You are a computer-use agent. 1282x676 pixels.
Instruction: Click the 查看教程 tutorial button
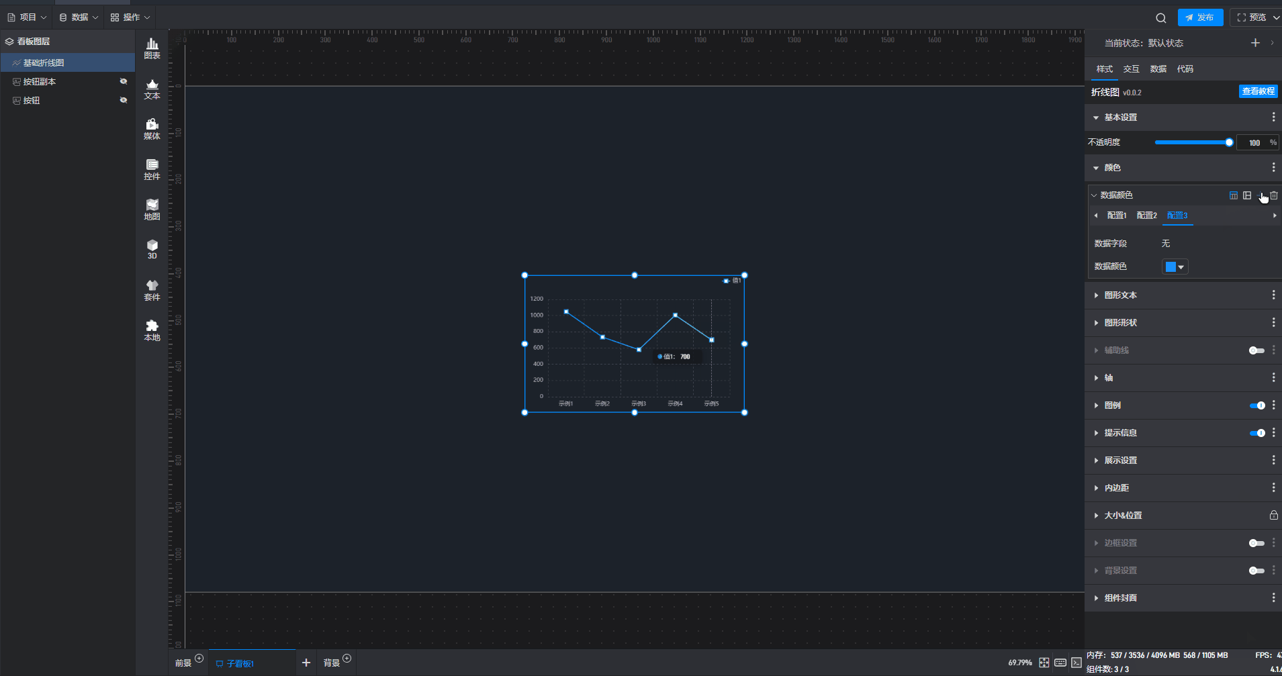[1258, 91]
